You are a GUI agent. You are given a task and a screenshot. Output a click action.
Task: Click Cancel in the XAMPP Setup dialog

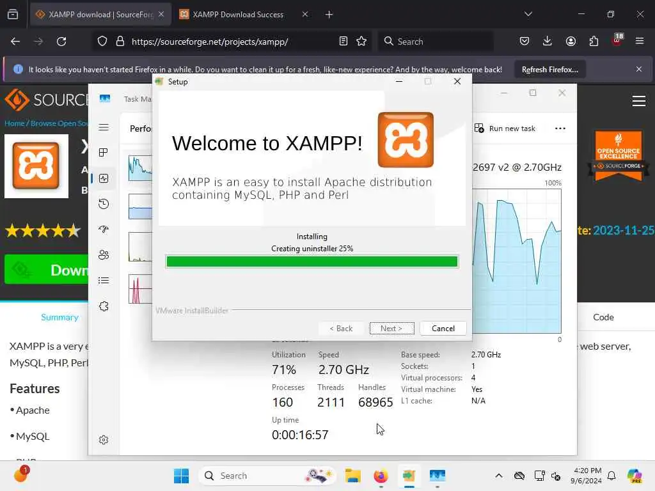pyautogui.click(x=443, y=328)
